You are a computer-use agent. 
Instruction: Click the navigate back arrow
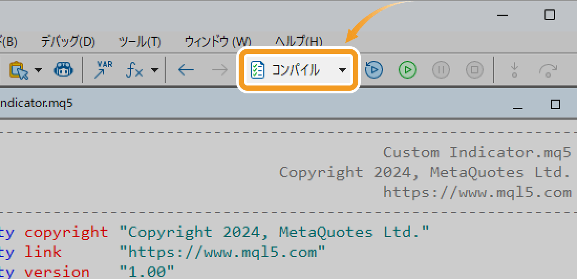186,70
